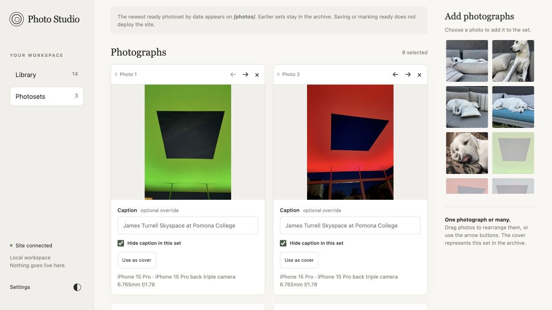The height and width of the screenshot is (310, 552).
Task: Add the dog face close-up photo
Action: click(467, 153)
